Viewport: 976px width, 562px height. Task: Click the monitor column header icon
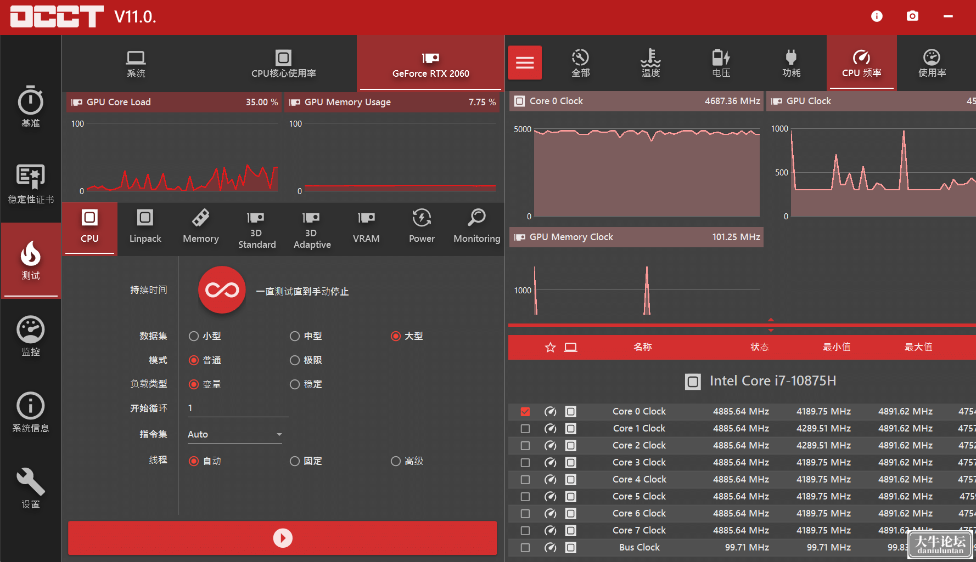point(571,347)
